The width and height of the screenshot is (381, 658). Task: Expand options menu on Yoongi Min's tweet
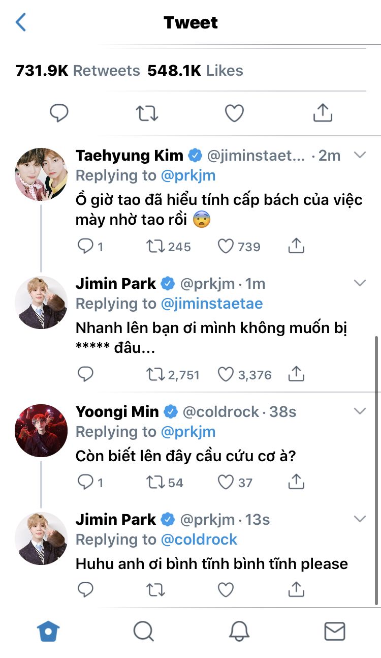click(x=360, y=411)
